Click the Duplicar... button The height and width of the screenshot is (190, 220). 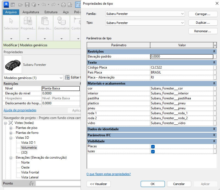(203, 23)
